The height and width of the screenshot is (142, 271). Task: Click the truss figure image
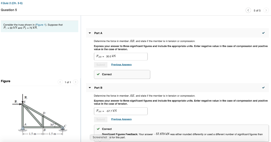40,115
